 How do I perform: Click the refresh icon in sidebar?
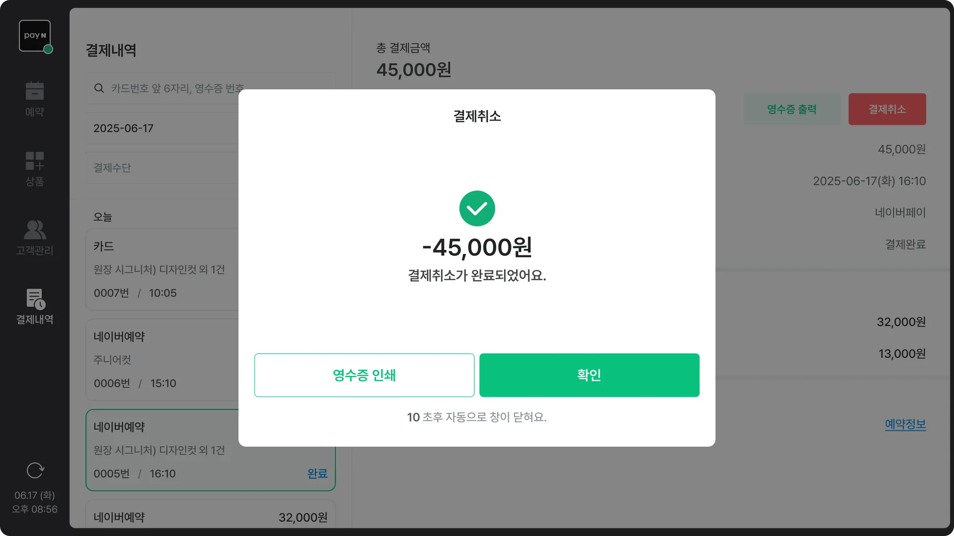[35, 470]
